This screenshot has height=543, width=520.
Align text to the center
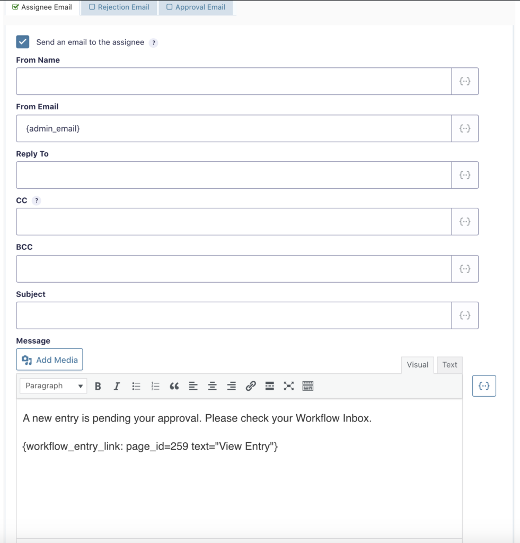[x=212, y=386]
